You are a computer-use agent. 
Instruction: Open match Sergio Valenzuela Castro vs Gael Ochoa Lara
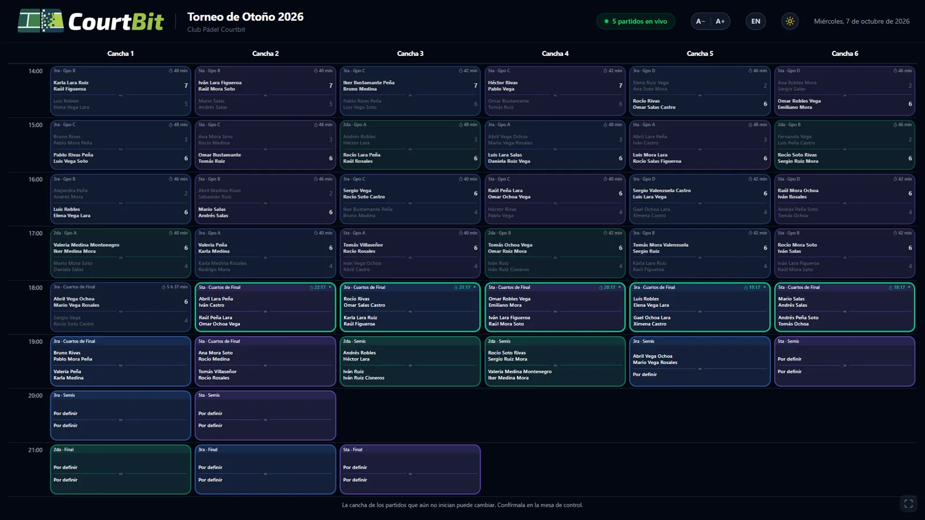click(x=700, y=199)
